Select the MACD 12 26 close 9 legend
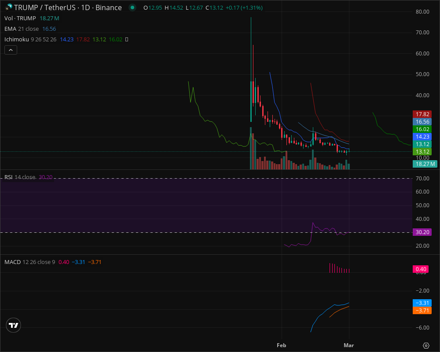The height and width of the screenshot is (352, 440). 29,262
